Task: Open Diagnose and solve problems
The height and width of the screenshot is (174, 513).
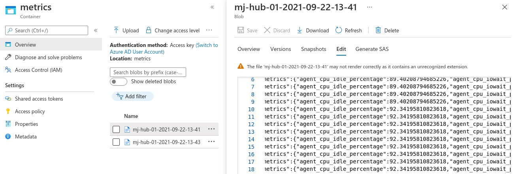Action: click(x=48, y=57)
